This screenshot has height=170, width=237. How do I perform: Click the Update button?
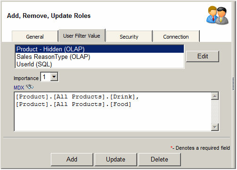tap(116, 159)
